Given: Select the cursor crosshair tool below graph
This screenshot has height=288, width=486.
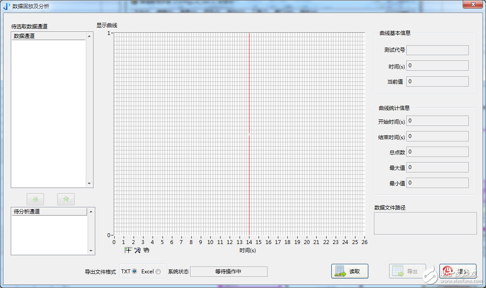Looking at the screenshot, I should (x=128, y=250).
